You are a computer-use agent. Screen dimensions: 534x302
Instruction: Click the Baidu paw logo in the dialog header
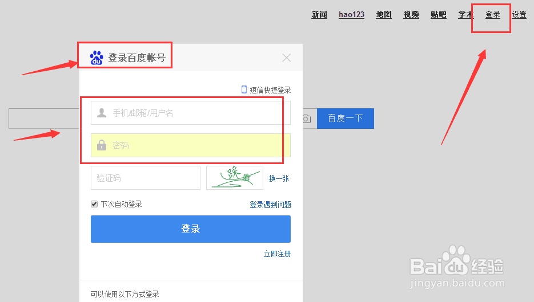coord(97,58)
